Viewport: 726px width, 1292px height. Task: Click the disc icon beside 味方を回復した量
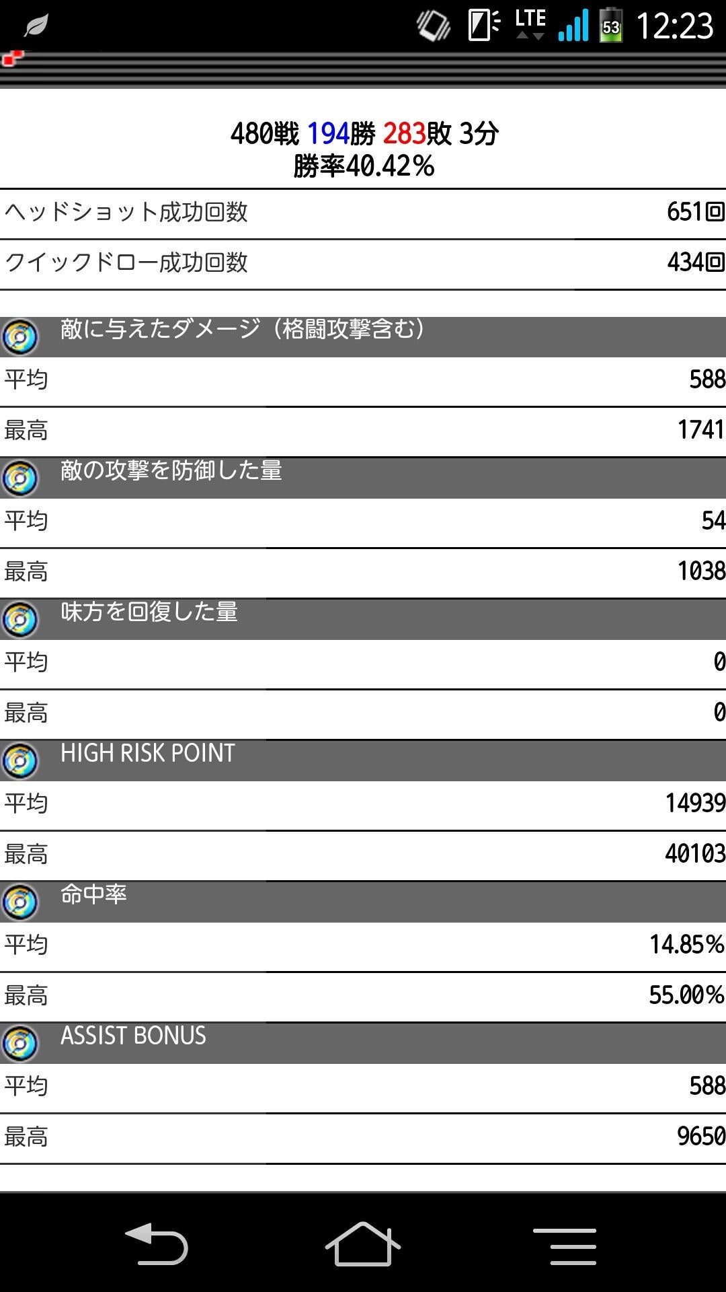(20, 620)
